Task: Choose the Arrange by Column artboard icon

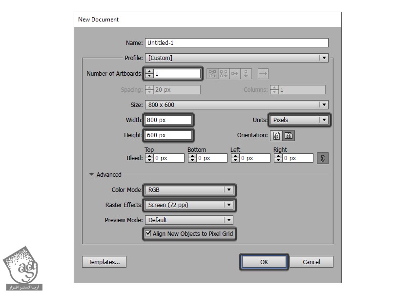Action: click(246, 74)
